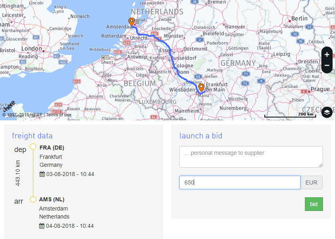Click the message box resize handle

[321, 165]
